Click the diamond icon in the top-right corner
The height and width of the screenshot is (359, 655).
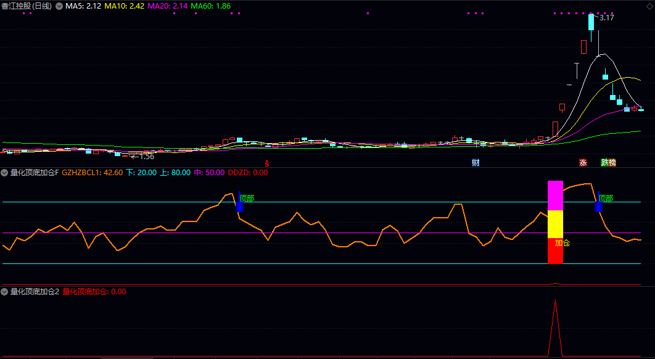coord(648,6)
